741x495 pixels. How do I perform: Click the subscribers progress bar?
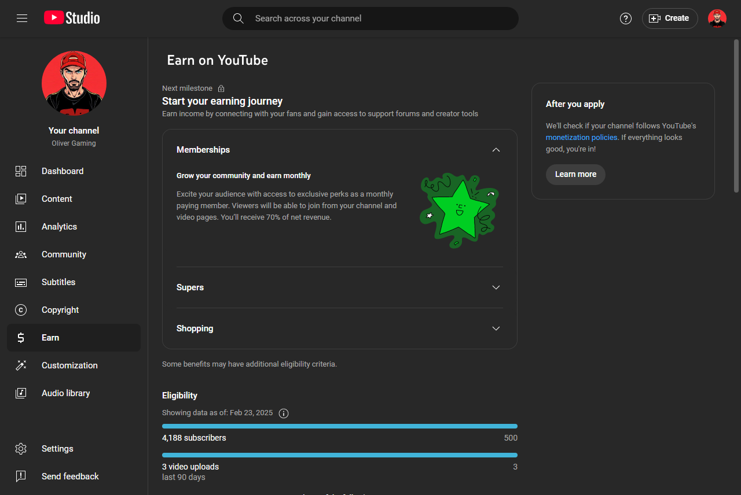point(340,426)
